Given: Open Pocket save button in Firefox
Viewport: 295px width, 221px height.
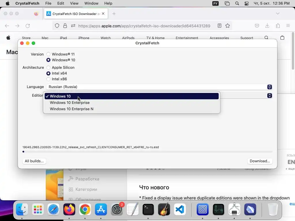Looking at the screenshot, I should (x=257, y=26).
